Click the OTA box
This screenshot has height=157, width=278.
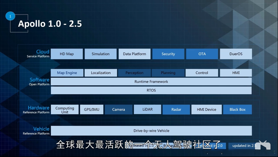click(202, 54)
